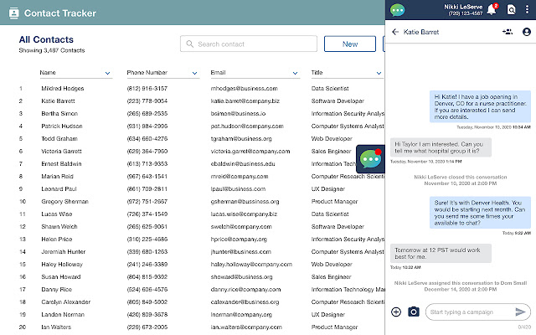The height and width of the screenshot is (335, 536).
Task: Send the message with arrow icon
Action: [x=520, y=312]
